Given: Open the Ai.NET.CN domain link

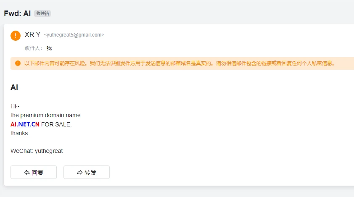Looking at the screenshot, I should point(25,124).
